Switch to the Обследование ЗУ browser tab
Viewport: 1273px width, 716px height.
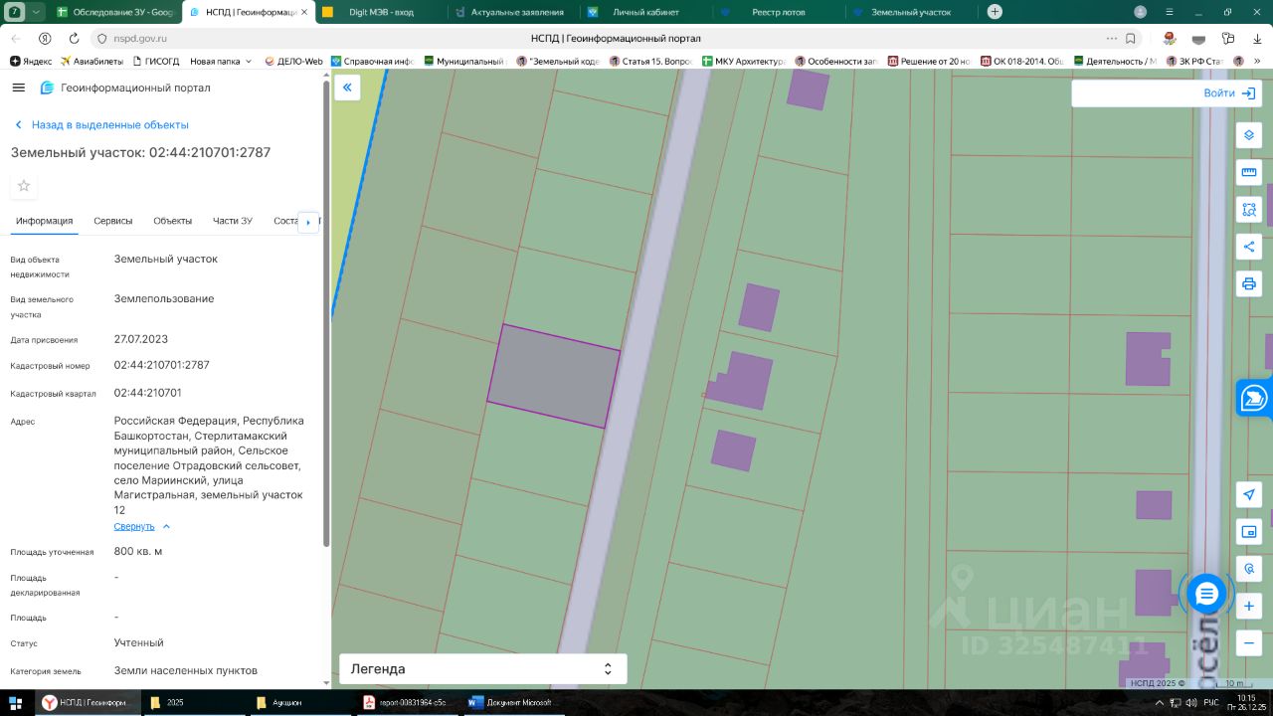tap(114, 12)
